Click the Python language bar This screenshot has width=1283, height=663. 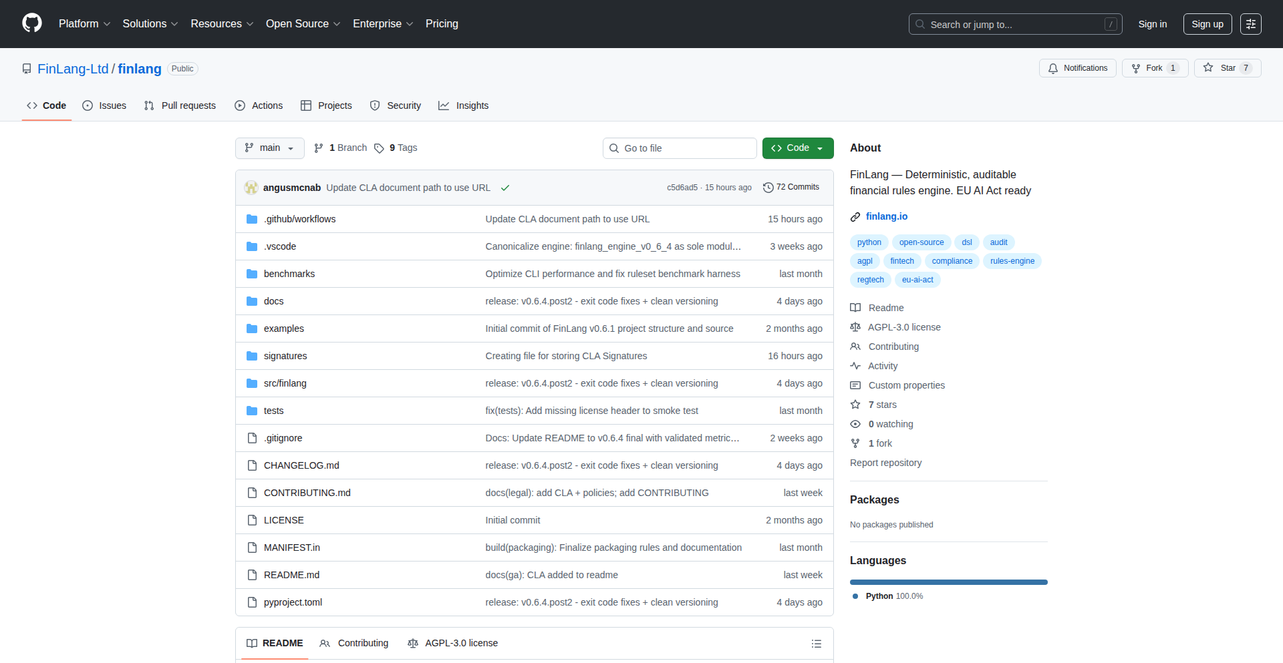(948, 582)
